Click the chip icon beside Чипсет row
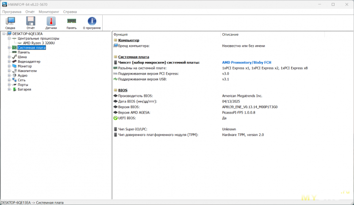Viewport: 354px width, 205px height. [x=115, y=62]
